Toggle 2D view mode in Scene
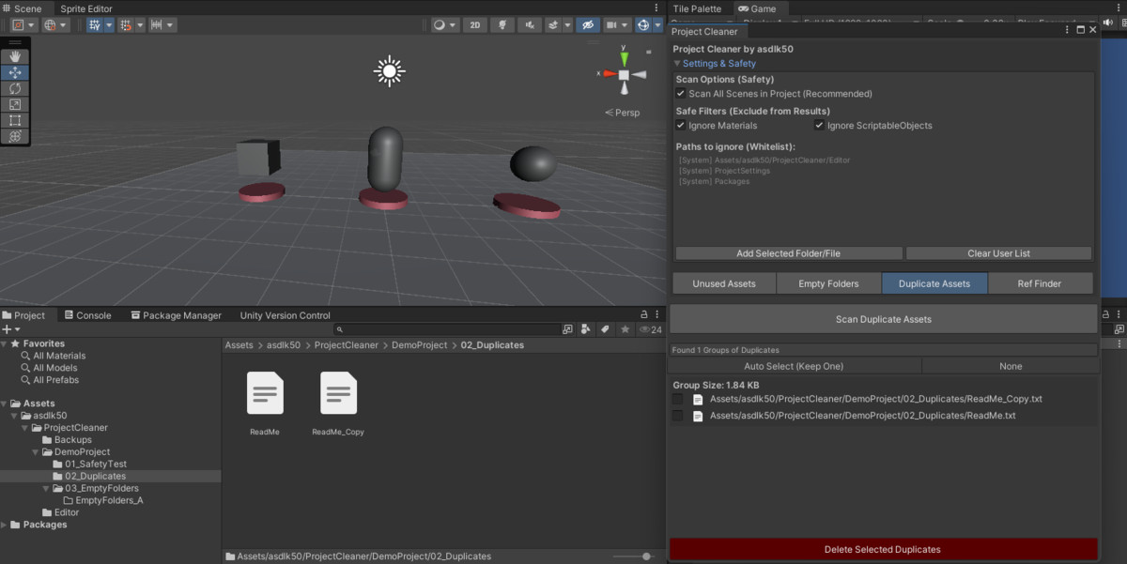 coord(475,25)
